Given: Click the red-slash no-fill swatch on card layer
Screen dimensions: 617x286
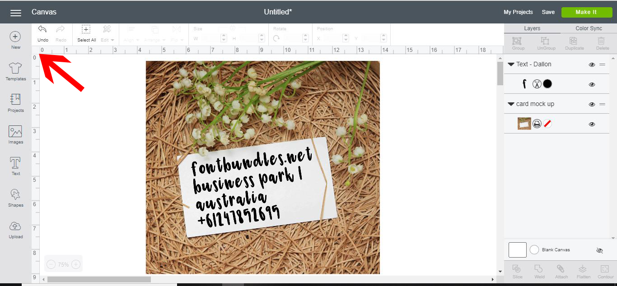Looking at the screenshot, I should coord(547,123).
